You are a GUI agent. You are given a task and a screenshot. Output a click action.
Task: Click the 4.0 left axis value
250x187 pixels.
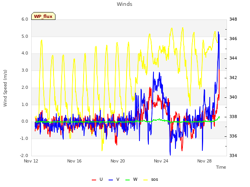25,53
